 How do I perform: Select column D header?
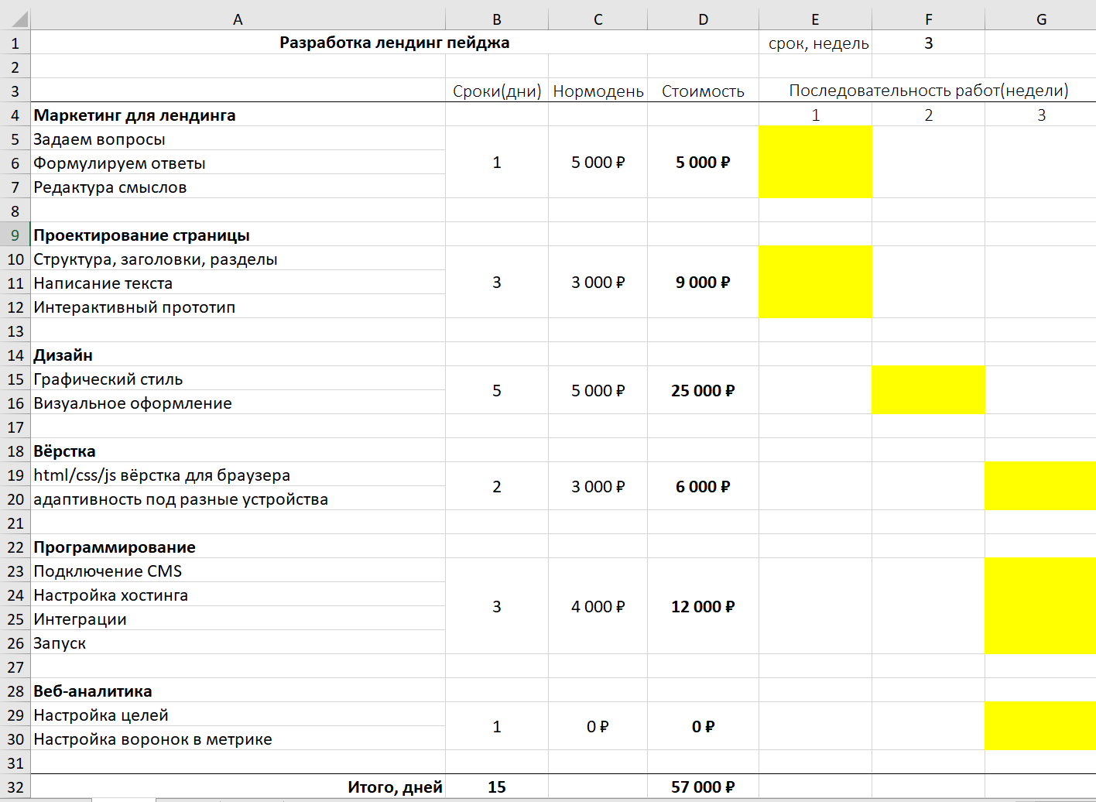point(703,19)
